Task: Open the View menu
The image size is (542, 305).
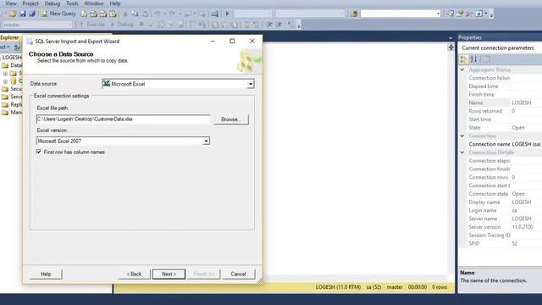Action: pos(11,3)
